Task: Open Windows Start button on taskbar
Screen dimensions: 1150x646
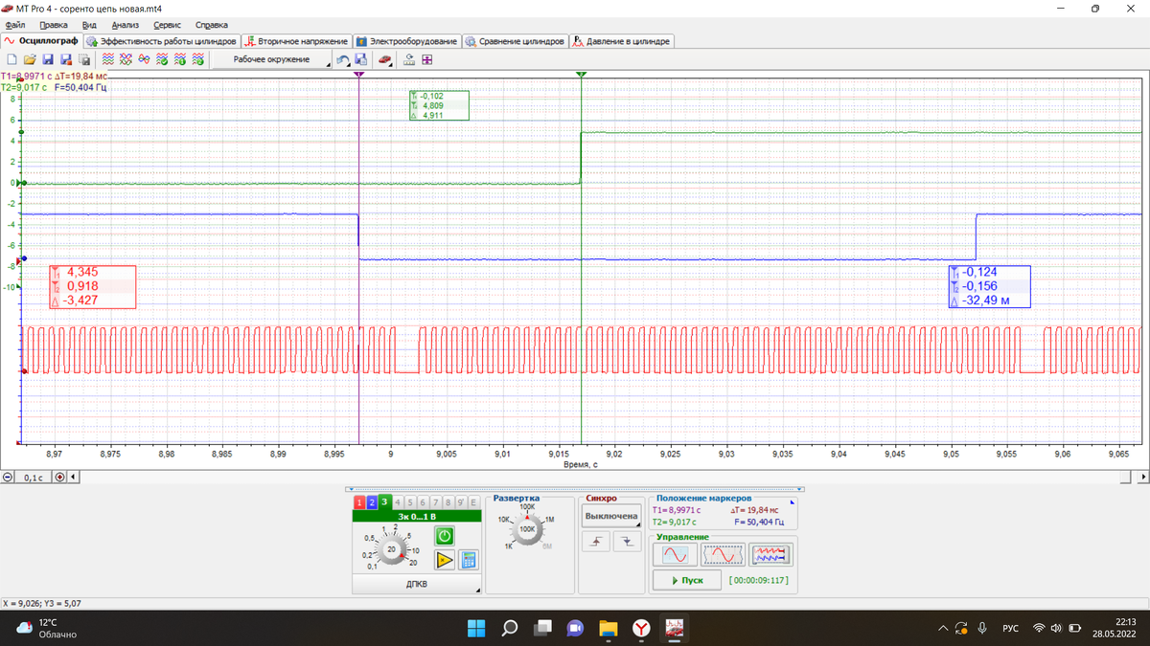Action: pos(476,628)
